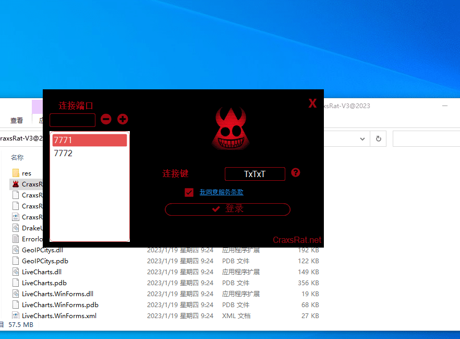Click the 57.5 MB status bar text

[21, 324]
